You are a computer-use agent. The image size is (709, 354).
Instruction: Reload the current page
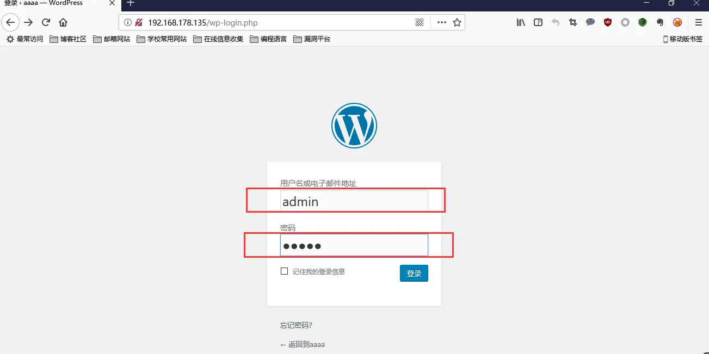[x=46, y=22]
